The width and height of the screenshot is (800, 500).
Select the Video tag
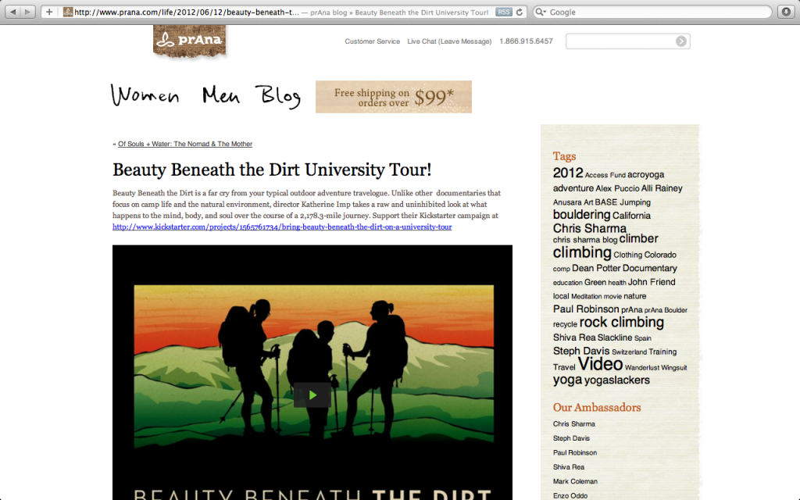click(x=600, y=364)
